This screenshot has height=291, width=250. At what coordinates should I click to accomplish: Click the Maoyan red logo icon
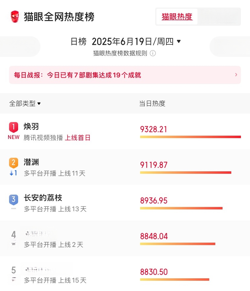point(15,17)
